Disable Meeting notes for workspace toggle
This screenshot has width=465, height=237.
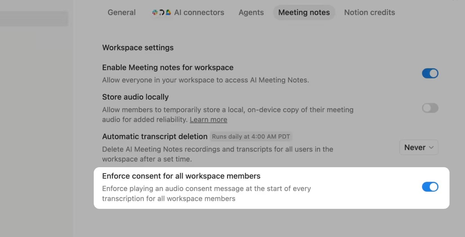pos(430,73)
